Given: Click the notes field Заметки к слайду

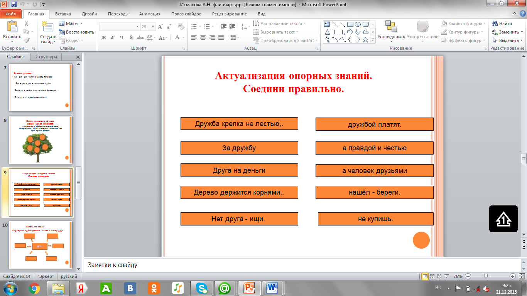Looking at the screenshot, I should point(301,265).
